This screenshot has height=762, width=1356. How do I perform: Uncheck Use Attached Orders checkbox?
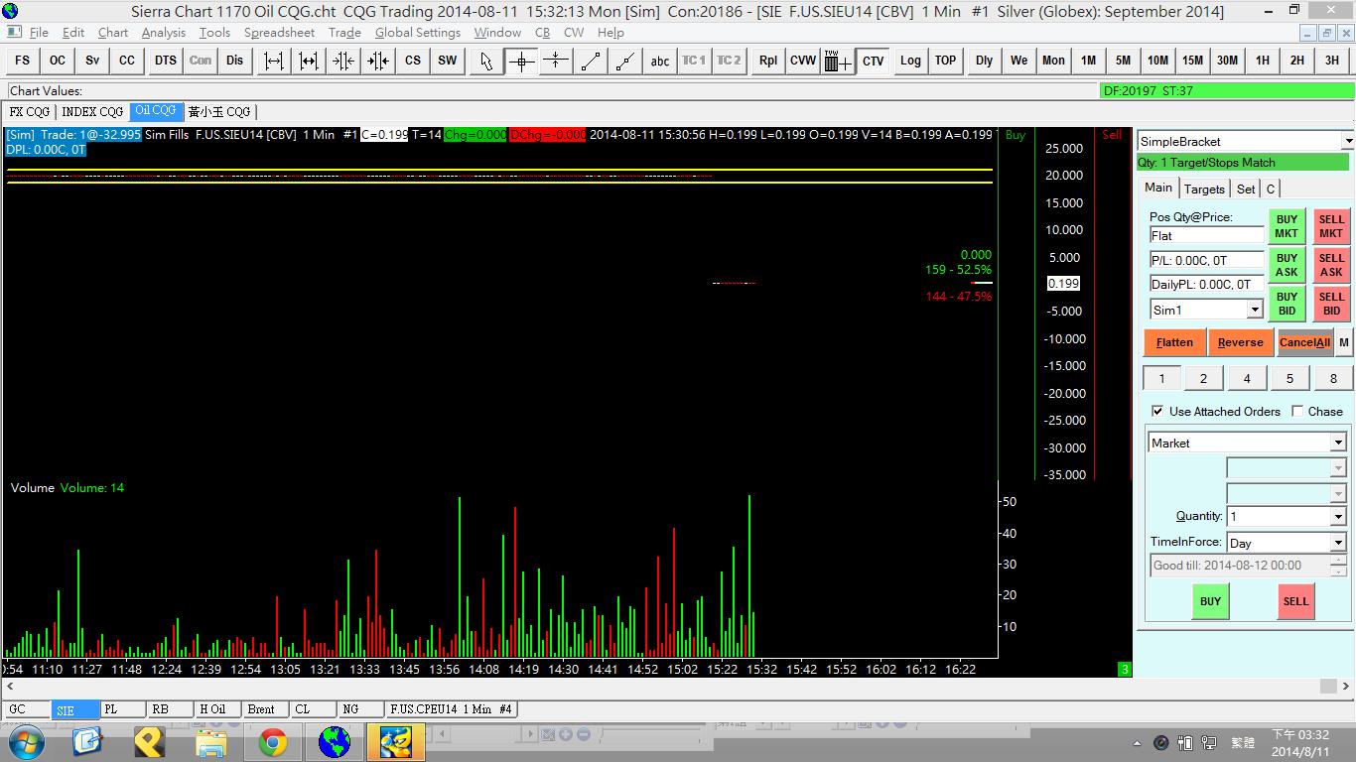click(1157, 411)
